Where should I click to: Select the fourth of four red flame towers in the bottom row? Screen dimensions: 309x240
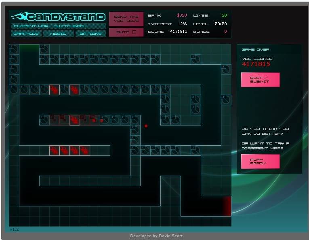85,151
